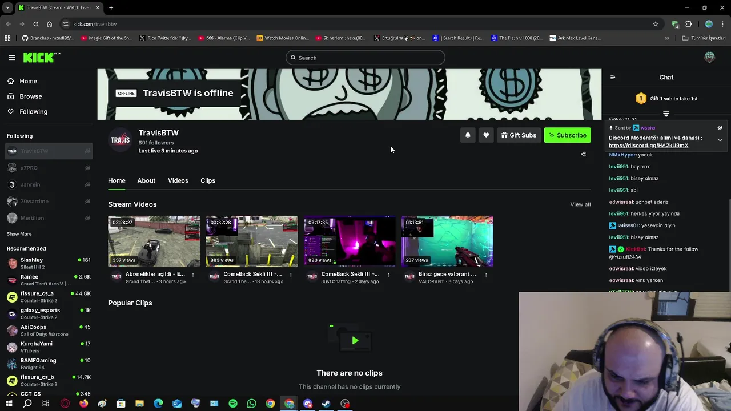Screen dimensions: 731x411
Task: Collapse the chat panel with the arrow icon
Action: click(613, 77)
